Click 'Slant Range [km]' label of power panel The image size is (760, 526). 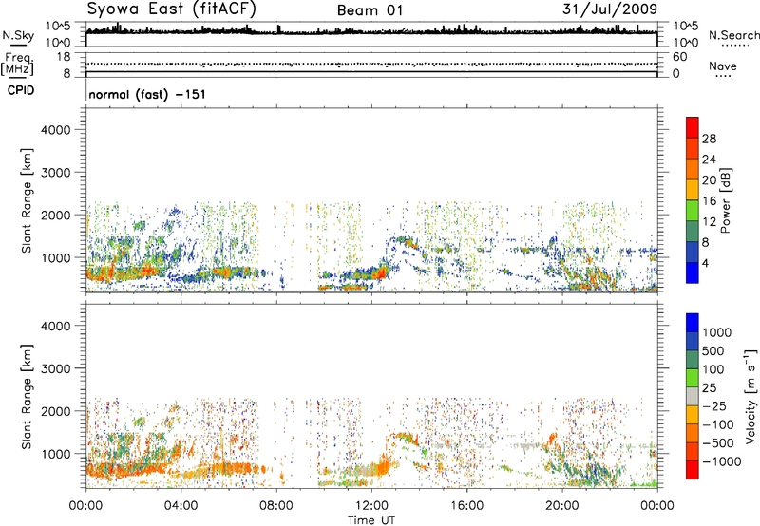(x=27, y=200)
